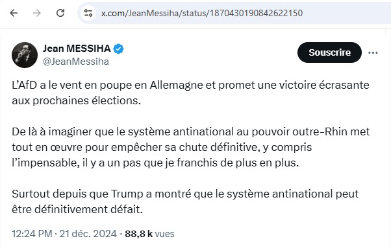Screen dimensions: 391x250
Task: Click the paragraph starting 'De là à imaginer'
Action: (x=191, y=147)
